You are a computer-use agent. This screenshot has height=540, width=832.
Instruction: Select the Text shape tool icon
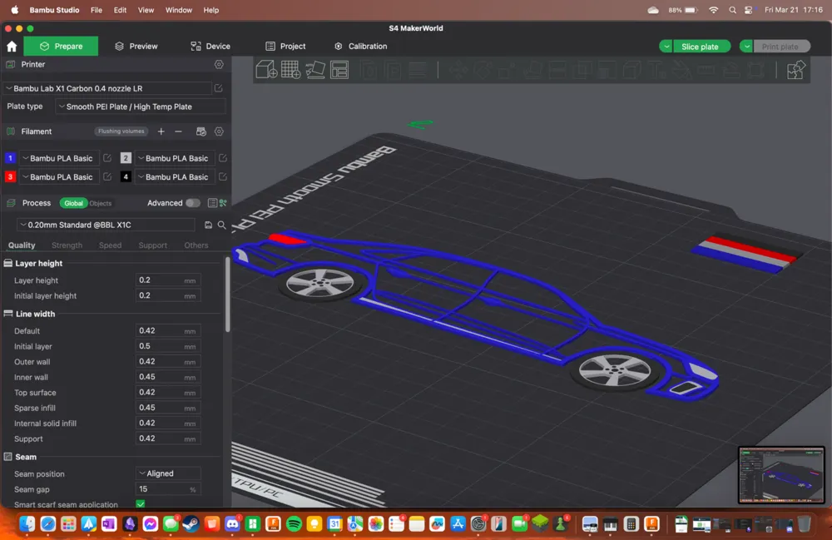656,70
